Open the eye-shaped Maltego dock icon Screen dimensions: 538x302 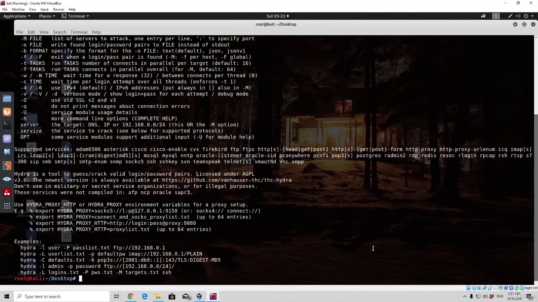[x=7, y=179]
